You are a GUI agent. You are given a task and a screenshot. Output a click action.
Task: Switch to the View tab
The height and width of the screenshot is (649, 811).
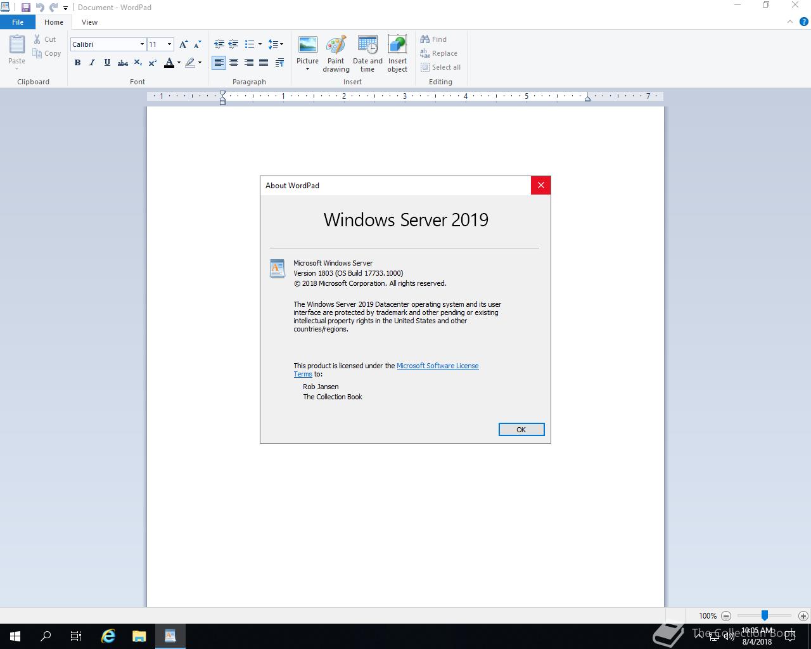tap(89, 22)
